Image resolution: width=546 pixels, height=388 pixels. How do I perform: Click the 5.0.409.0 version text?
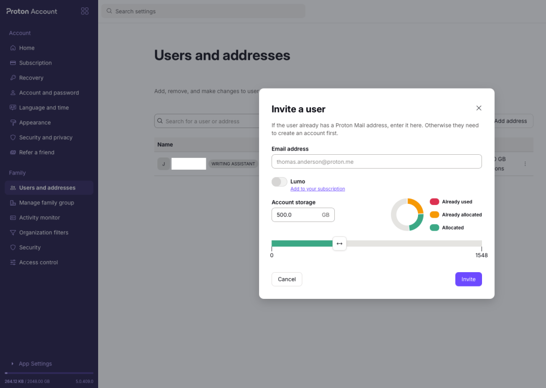pyautogui.click(x=84, y=382)
